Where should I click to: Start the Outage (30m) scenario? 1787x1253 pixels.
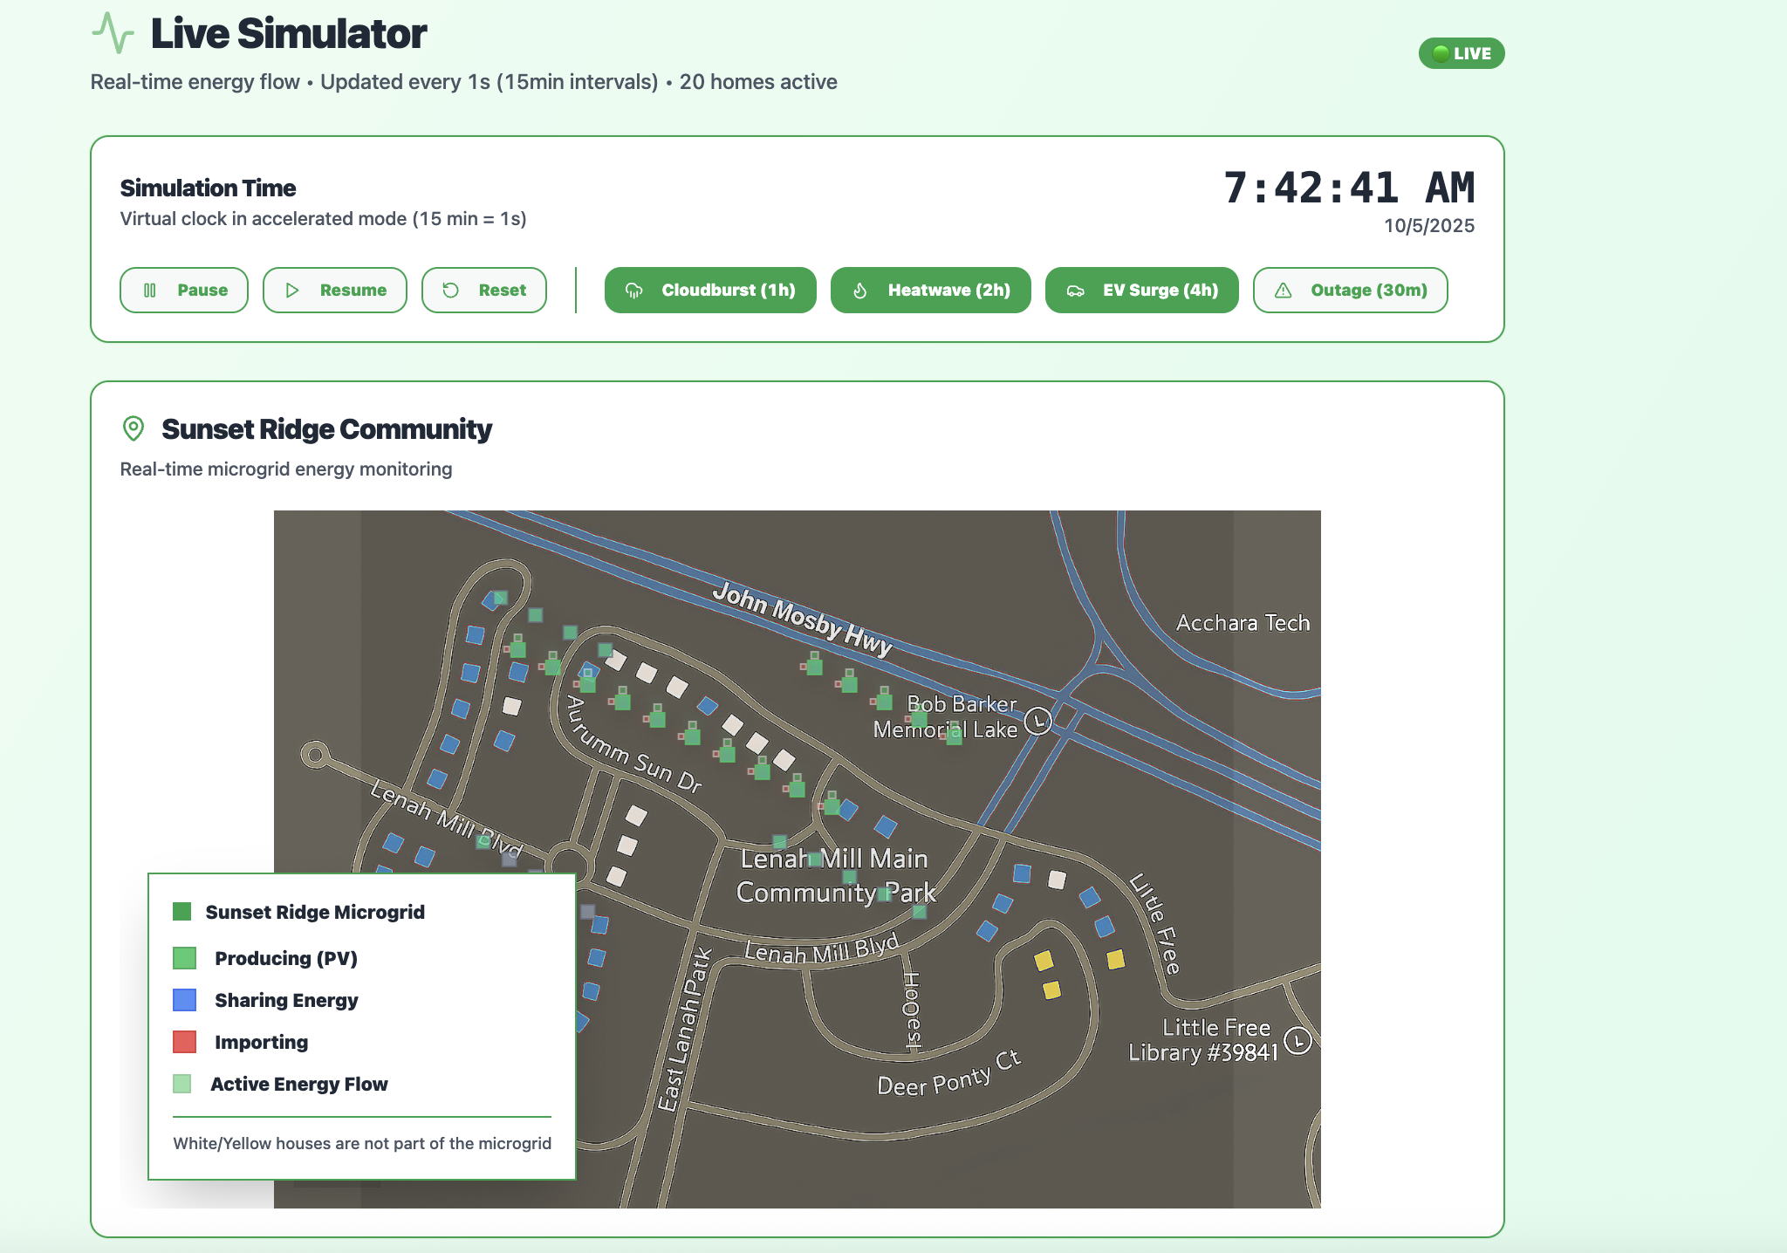pos(1350,291)
